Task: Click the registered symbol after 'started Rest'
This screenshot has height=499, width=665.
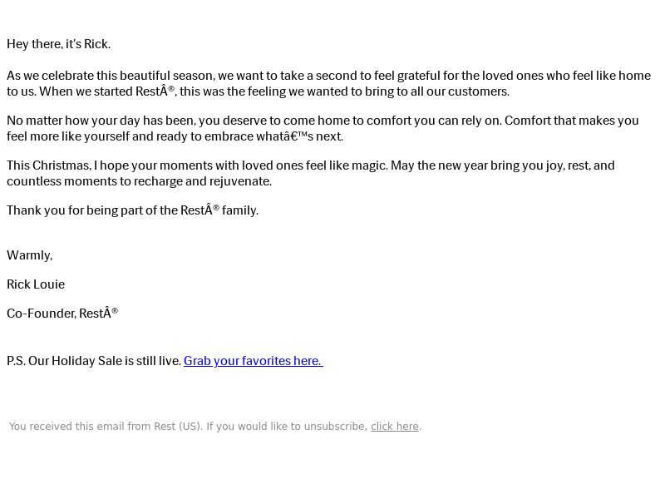Action: (x=171, y=89)
